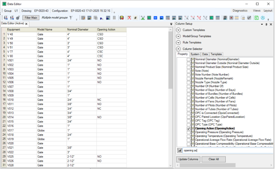Image resolution: width=275 pixels, height=169 pixels.
Task: Click the green arrows export icon
Action: (143, 18)
